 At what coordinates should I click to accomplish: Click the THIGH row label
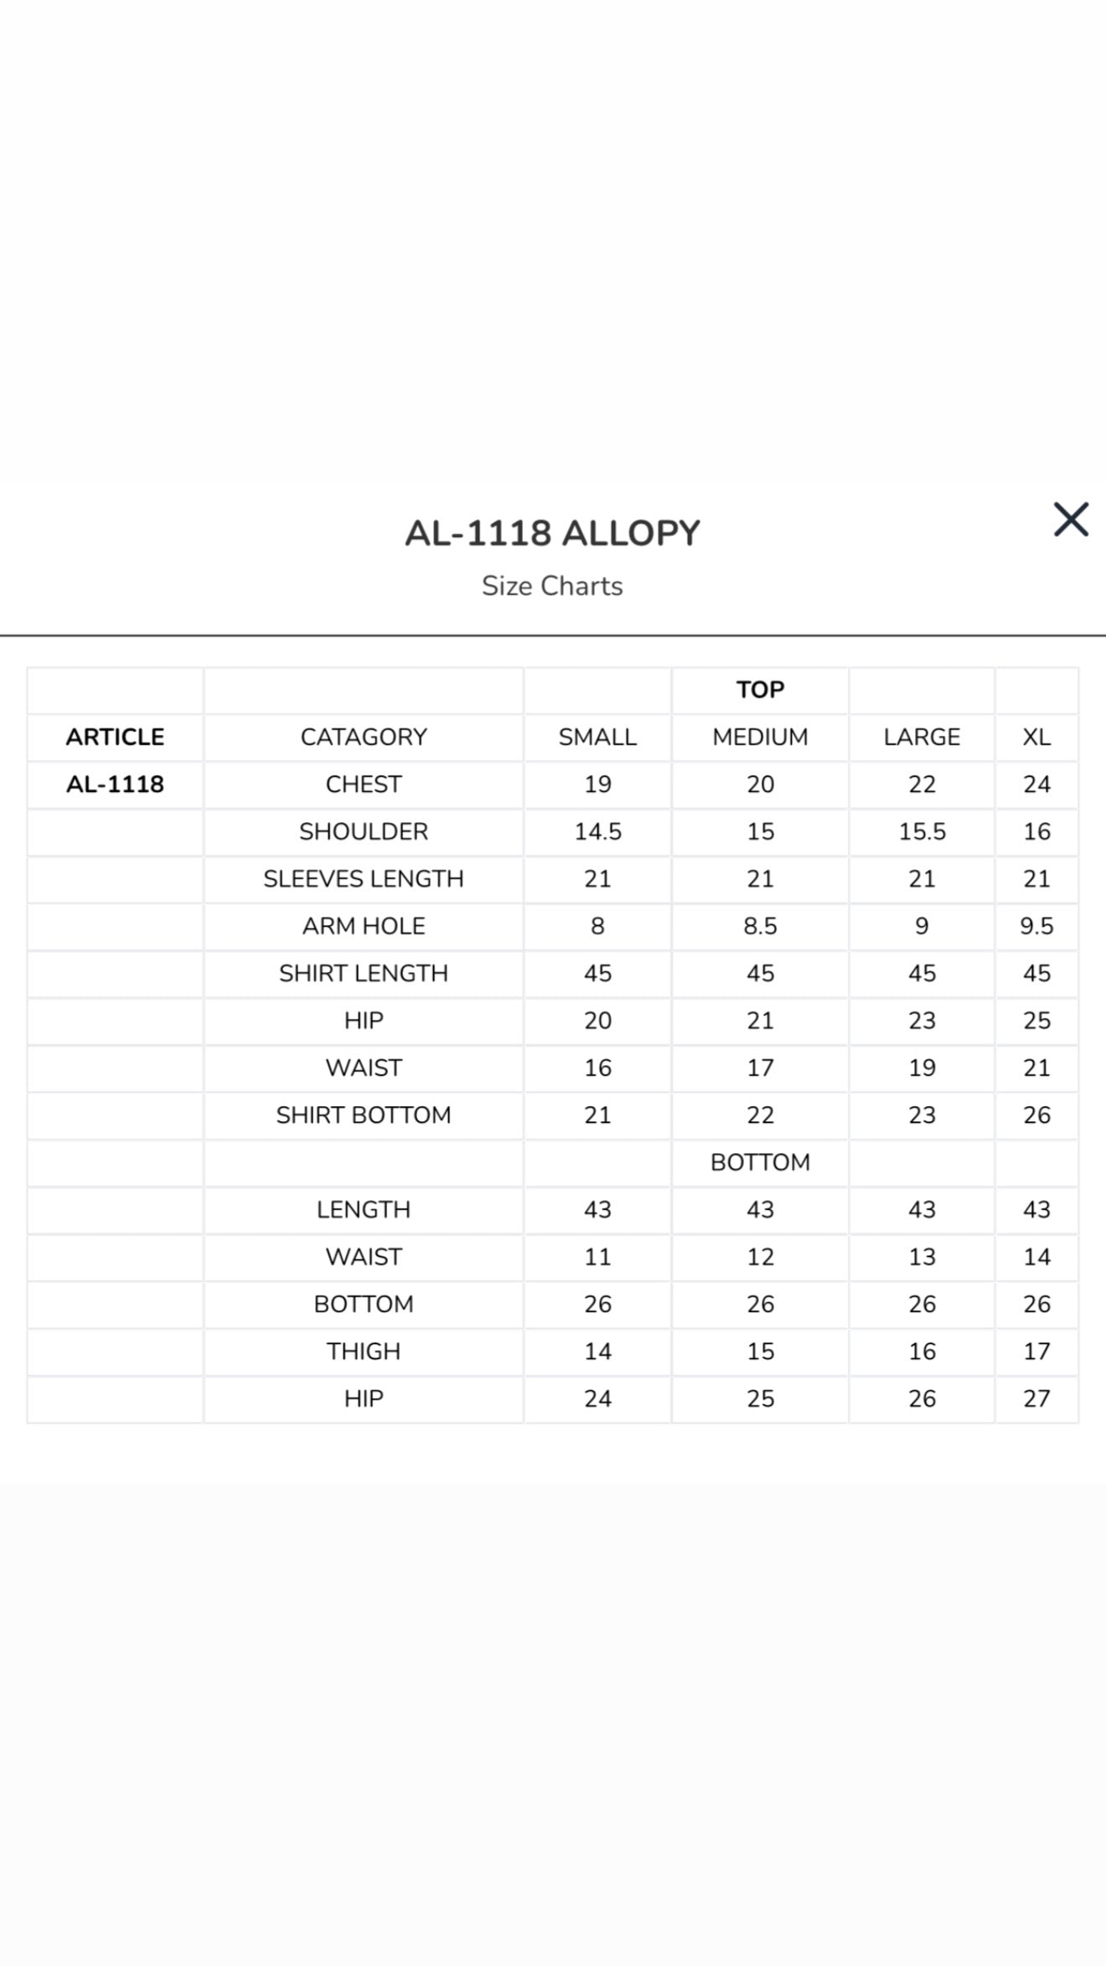click(x=362, y=1350)
